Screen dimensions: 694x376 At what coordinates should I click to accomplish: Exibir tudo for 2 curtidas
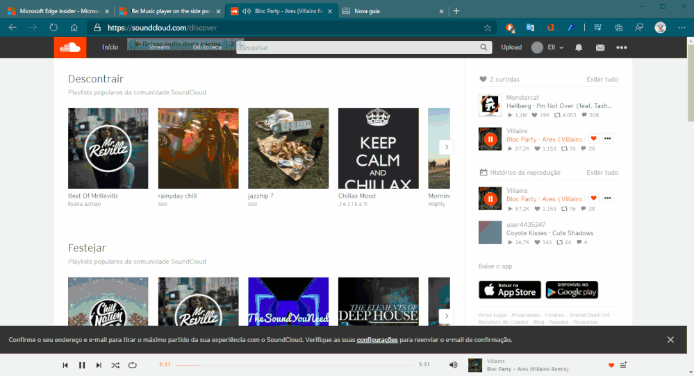tap(602, 80)
